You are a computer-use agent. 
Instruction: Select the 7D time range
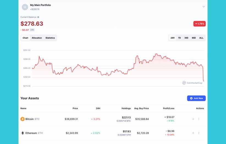[x=179, y=38]
